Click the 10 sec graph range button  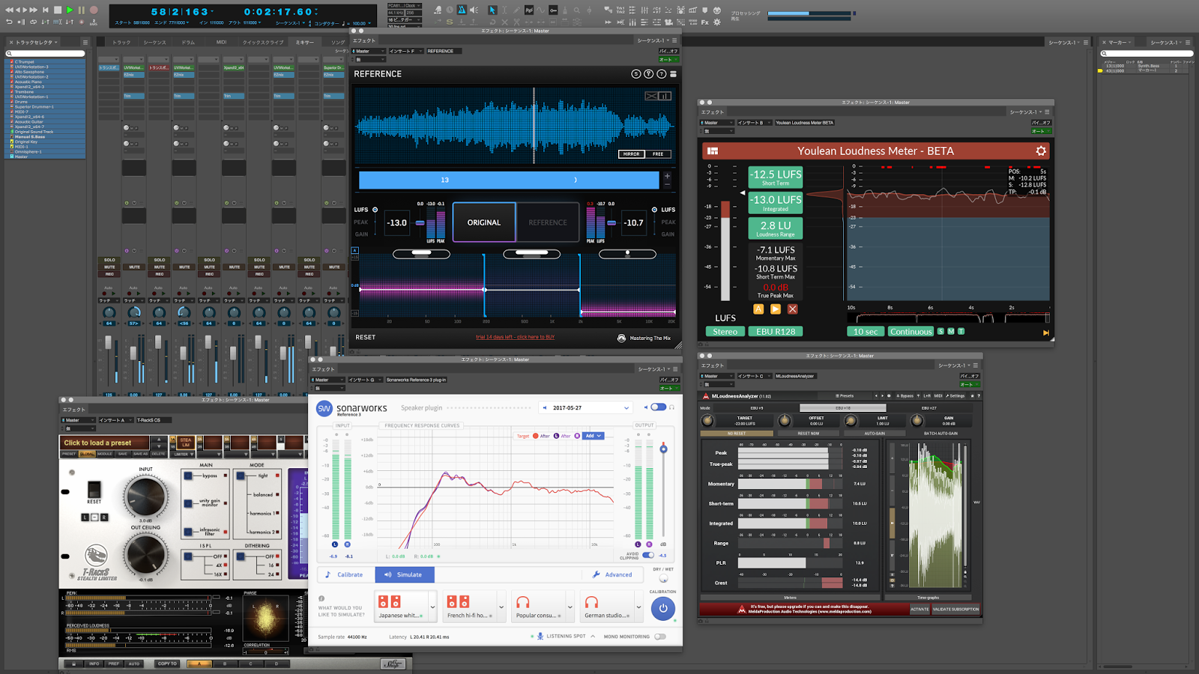coord(866,331)
